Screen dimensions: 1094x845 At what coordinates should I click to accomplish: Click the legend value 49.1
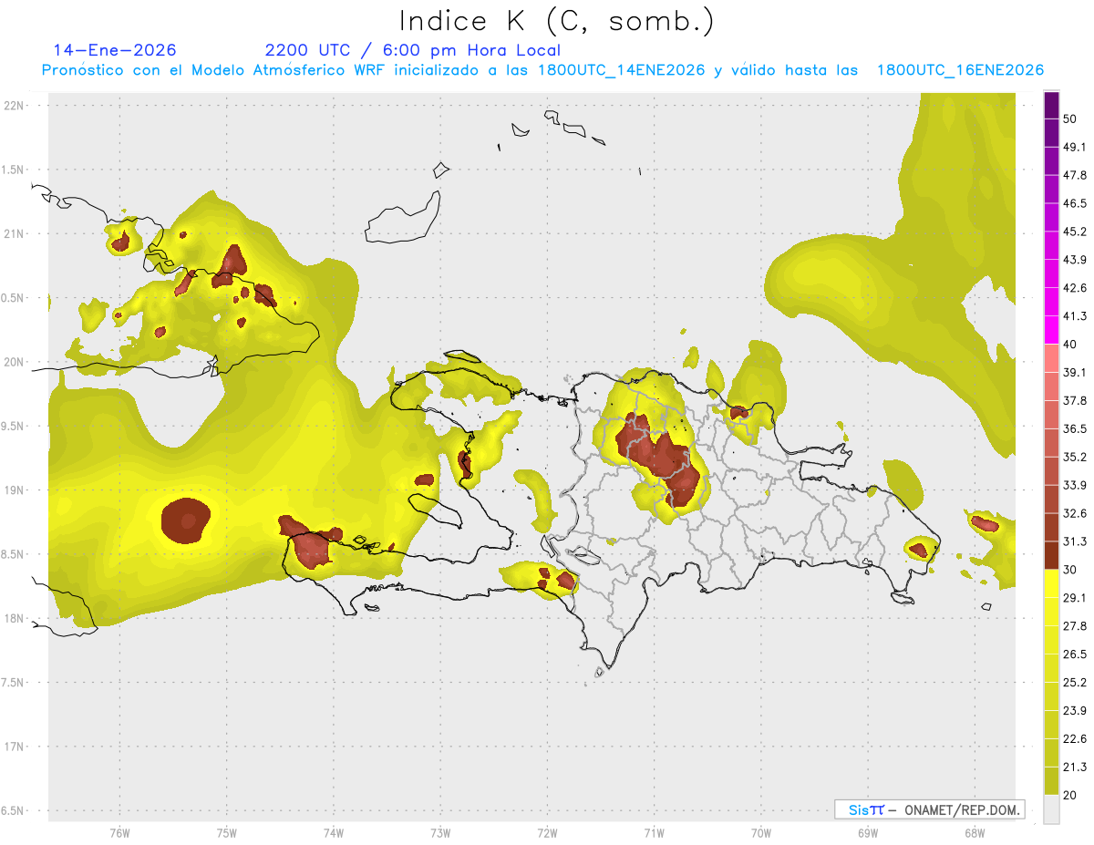tap(1074, 147)
